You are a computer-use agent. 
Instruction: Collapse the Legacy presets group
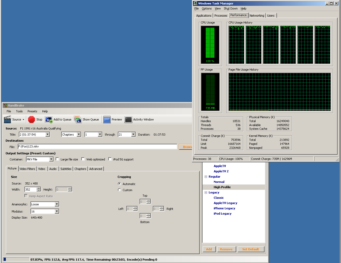[x=206, y=192]
